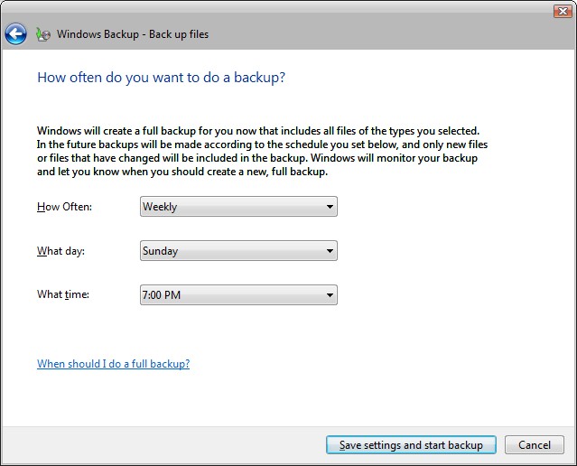Click the What time field label
Screen dimensions: 577x466
click(x=63, y=294)
